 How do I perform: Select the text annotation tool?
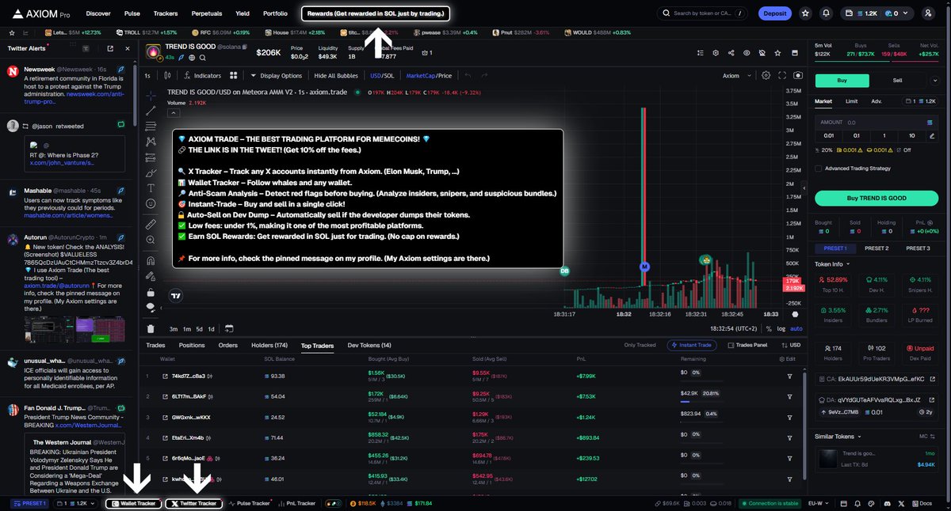(151, 187)
